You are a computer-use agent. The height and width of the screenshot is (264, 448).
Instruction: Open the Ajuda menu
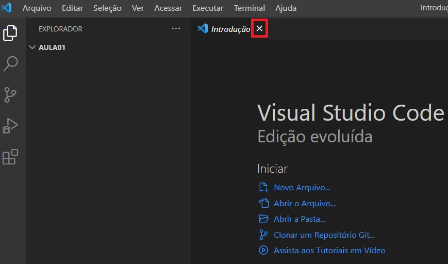click(x=286, y=8)
